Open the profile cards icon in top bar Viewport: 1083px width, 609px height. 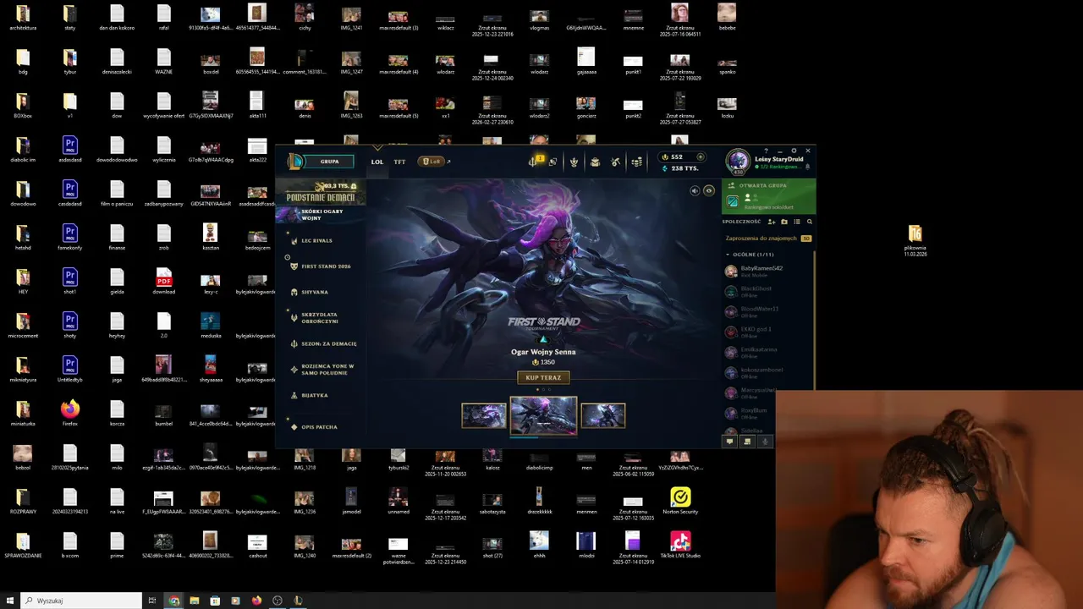[552, 162]
